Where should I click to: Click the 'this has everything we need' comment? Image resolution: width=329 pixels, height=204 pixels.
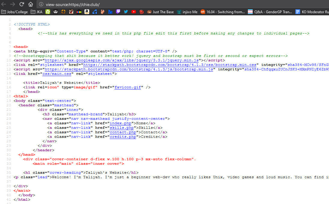point(174,33)
